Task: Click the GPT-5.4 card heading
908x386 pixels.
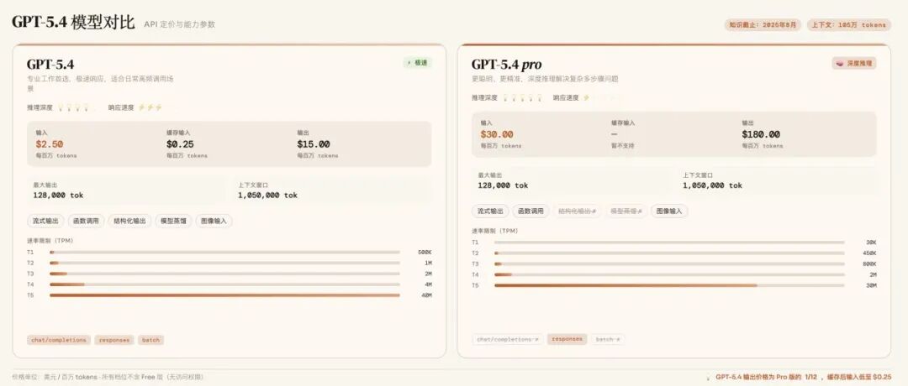Action: pyautogui.click(x=50, y=64)
